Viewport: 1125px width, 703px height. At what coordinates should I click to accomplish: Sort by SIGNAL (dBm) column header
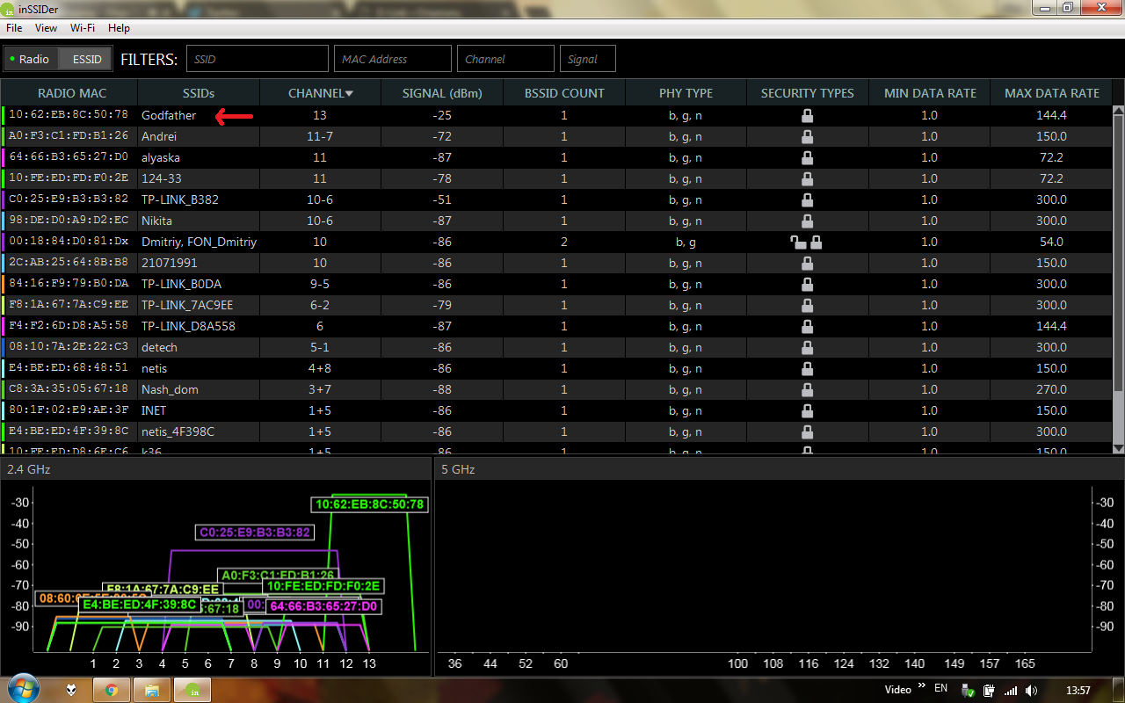(x=442, y=93)
